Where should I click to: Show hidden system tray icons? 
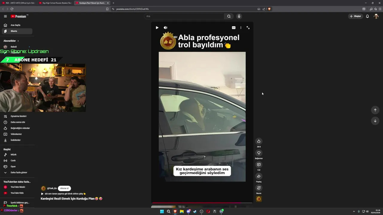coord(354,211)
